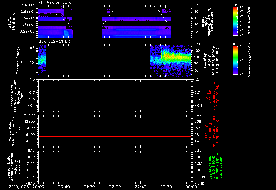Select the NF rainbow color bar

236,21
